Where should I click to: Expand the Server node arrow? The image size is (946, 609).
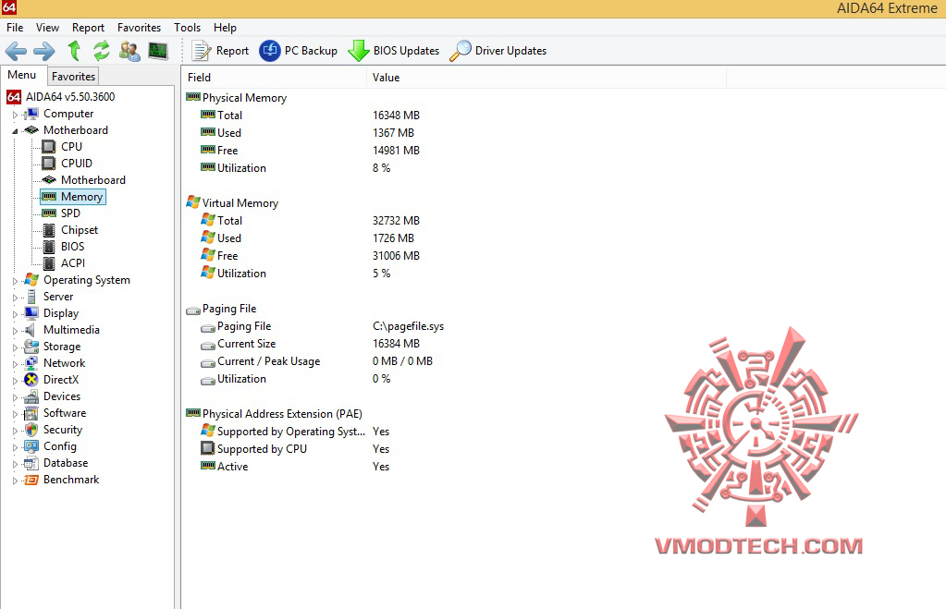tap(15, 298)
